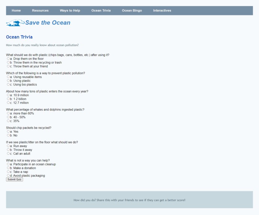259x215 pixels.
Task: Pick '12.7 million' answer
Action: pos(8,102)
